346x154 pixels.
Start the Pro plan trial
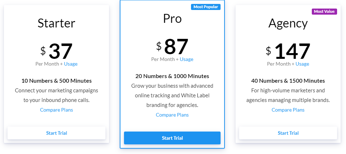(x=172, y=138)
